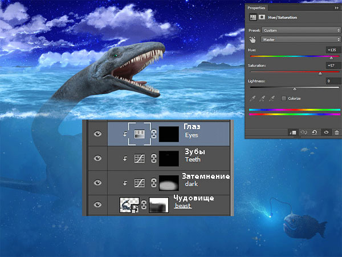Delete adjustment layer with trash icon

(x=337, y=132)
